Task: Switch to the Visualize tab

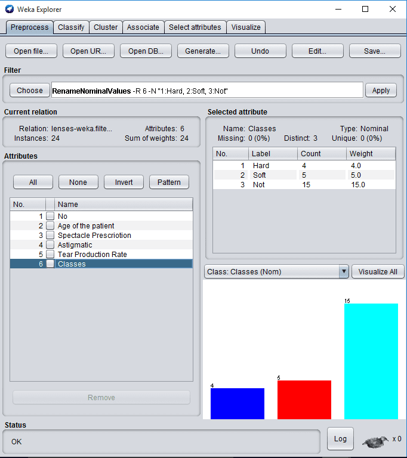Action: (x=246, y=27)
